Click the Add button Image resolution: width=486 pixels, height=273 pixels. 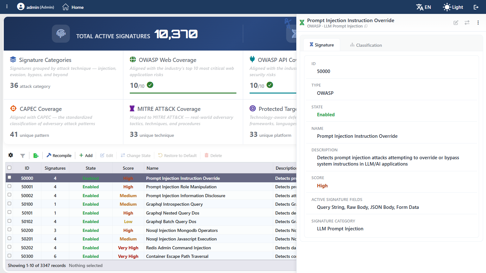click(86, 155)
